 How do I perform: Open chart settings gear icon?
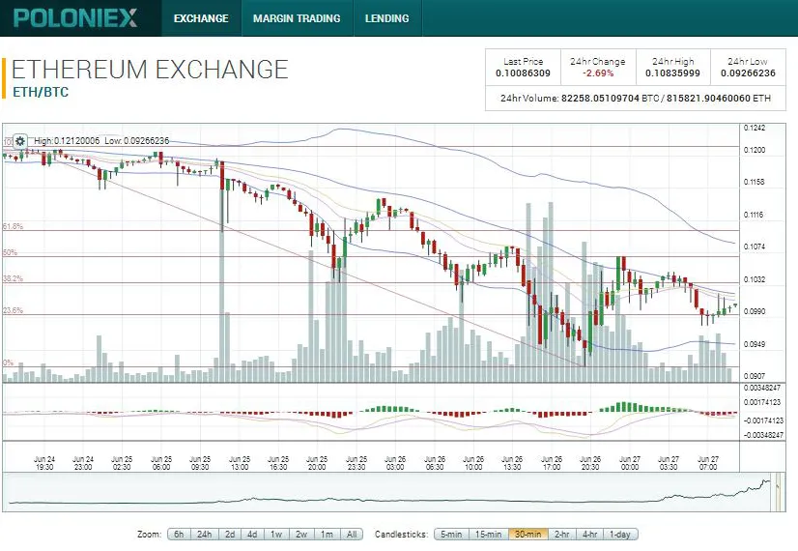point(20,140)
